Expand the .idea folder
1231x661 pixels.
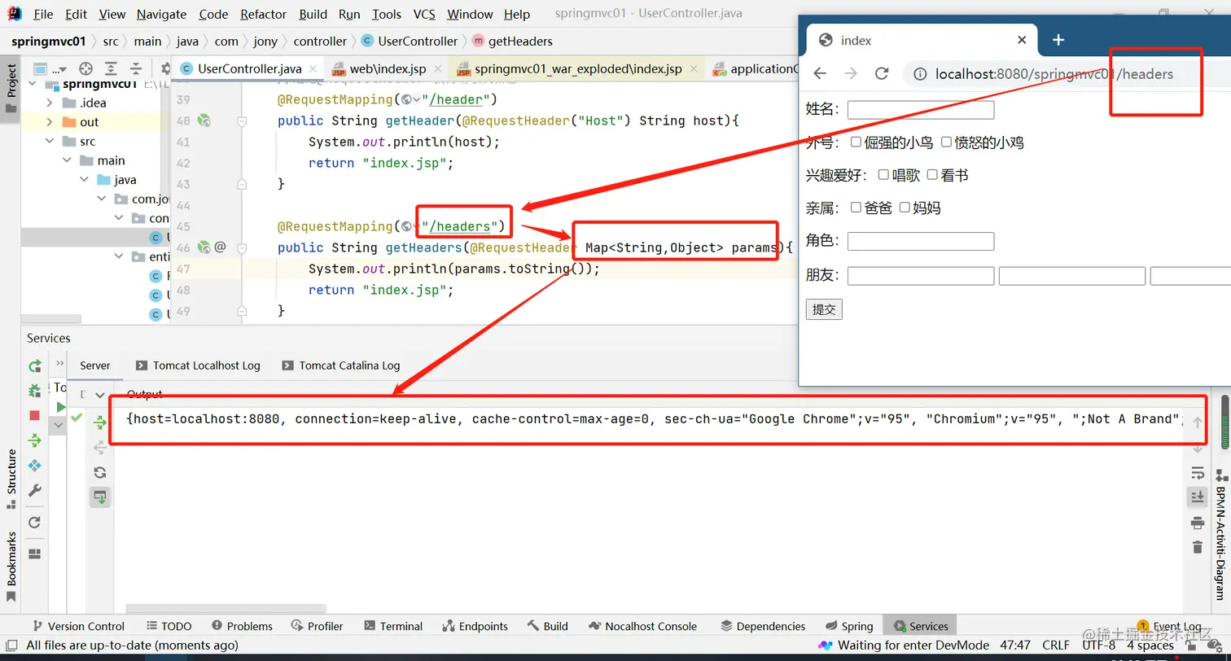pos(50,103)
